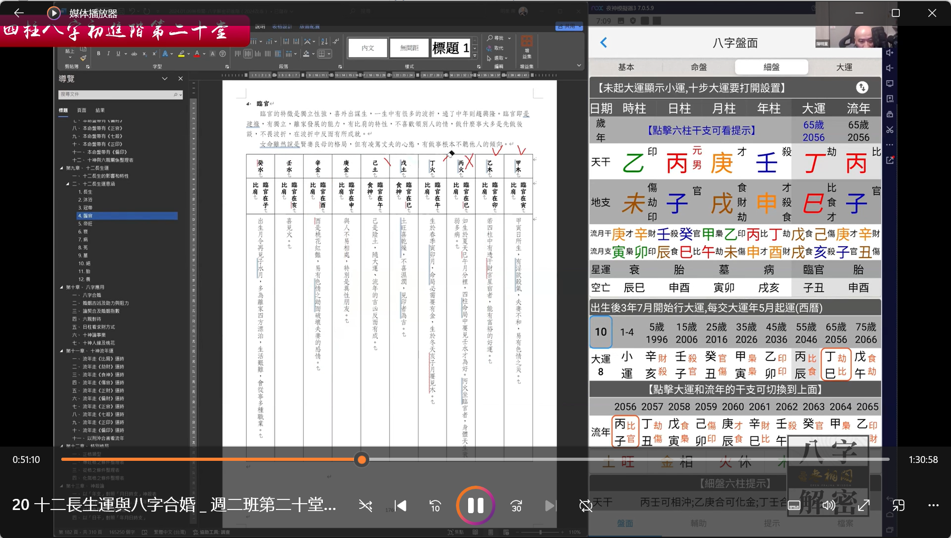Click 取代 replace button in Word
The image size is (951, 538).
click(x=496, y=48)
